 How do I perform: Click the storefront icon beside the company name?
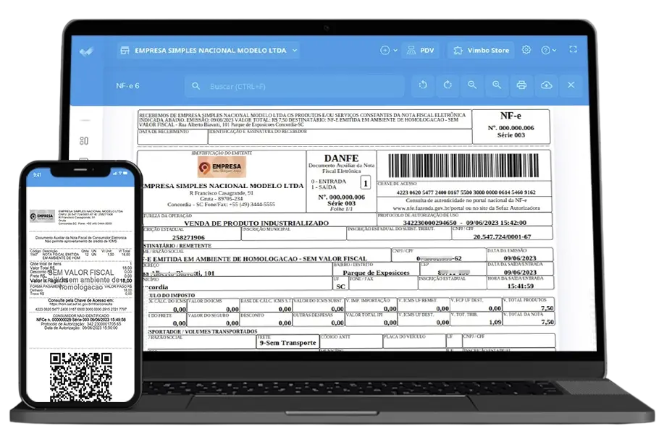tap(125, 51)
